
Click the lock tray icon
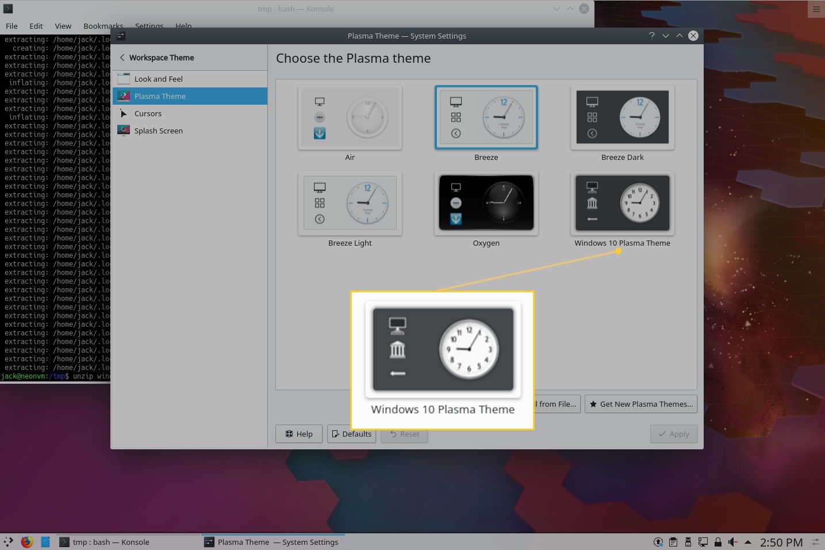[718, 542]
